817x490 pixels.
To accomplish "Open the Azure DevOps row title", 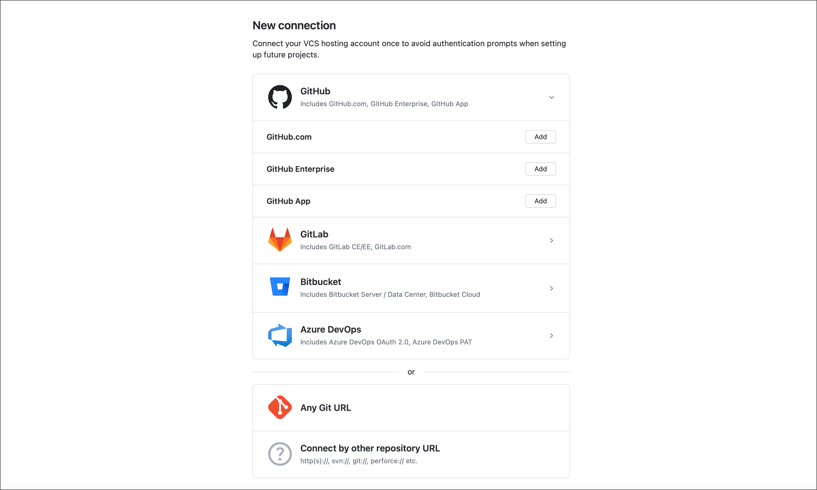I will coord(330,329).
